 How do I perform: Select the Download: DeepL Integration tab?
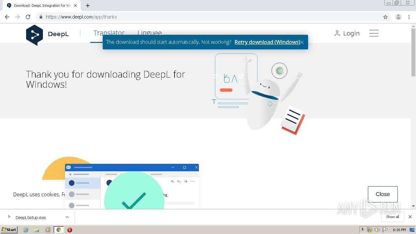[41, 6]
